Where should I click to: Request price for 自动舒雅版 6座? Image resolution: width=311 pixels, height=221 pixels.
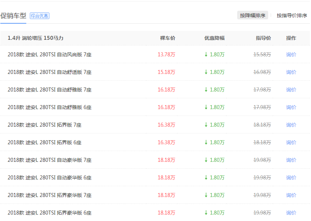pos(291,107)
